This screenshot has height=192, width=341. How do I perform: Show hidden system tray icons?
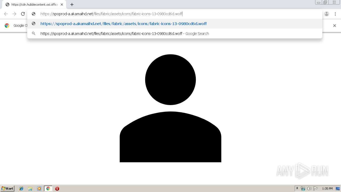point(297,189)
